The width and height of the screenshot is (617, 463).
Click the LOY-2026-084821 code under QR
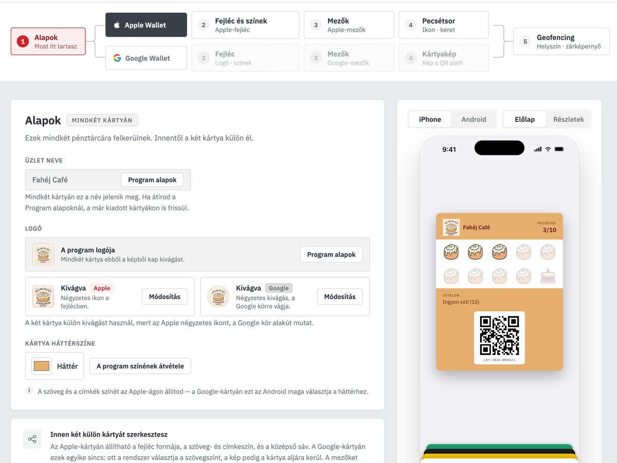pos(499,360)
